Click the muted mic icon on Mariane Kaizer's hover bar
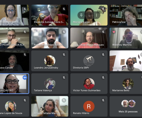This screenshot has width=142, height=118. click(x=89, y=15)
